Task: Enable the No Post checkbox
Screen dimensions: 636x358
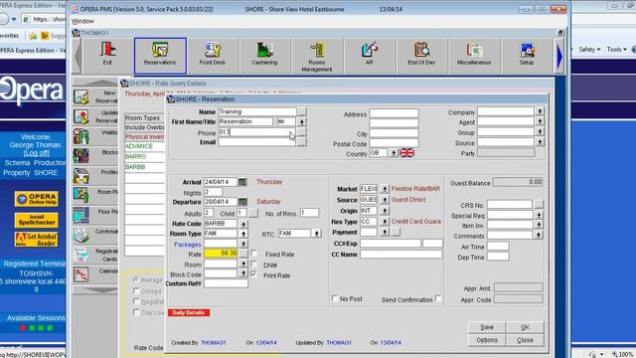Action: tap(335, 298)
